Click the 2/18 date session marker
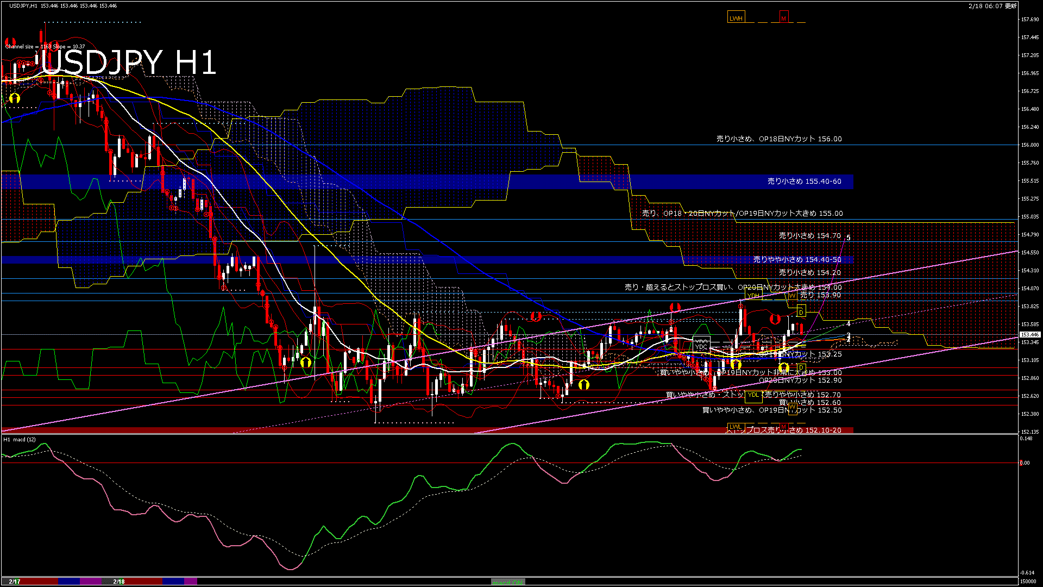 tap(119, 582)
